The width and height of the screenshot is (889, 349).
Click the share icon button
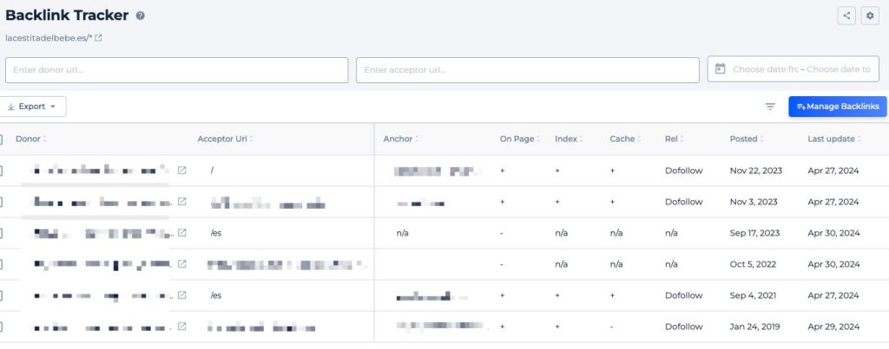(x=846, y=16)
